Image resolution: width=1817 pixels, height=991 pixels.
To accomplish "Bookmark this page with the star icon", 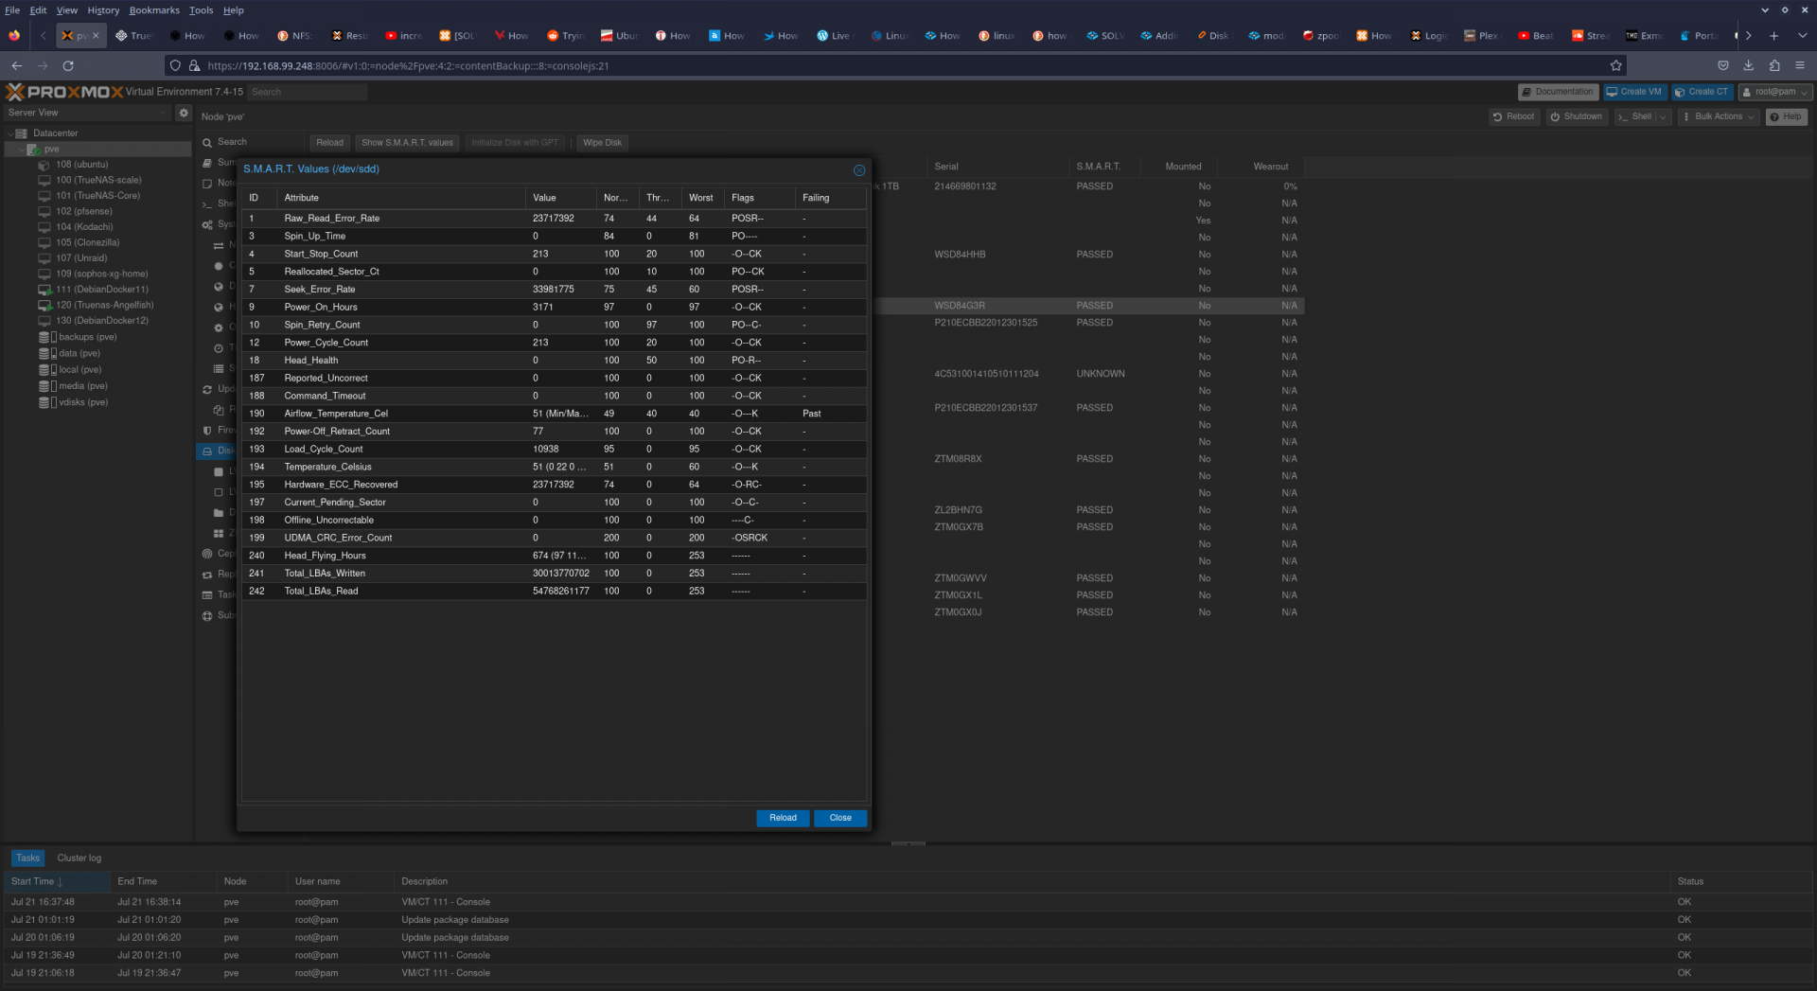I will [x=1615, y=66].
